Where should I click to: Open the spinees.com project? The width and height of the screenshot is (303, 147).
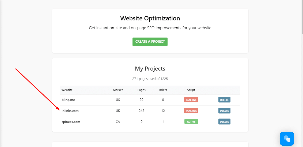(71, 122)
